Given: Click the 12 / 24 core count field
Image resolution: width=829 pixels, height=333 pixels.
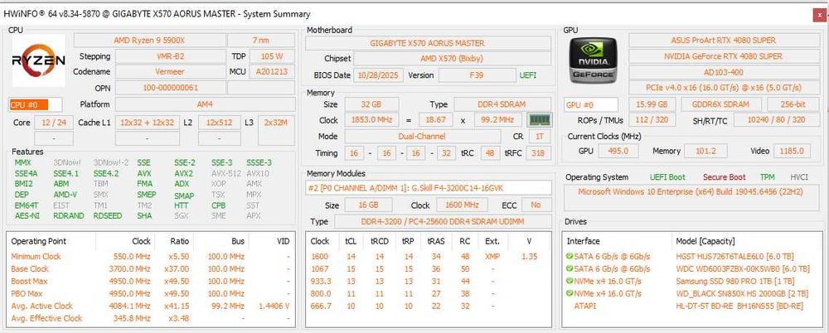Looking at the screenshot, I should [x=54, y=123].
